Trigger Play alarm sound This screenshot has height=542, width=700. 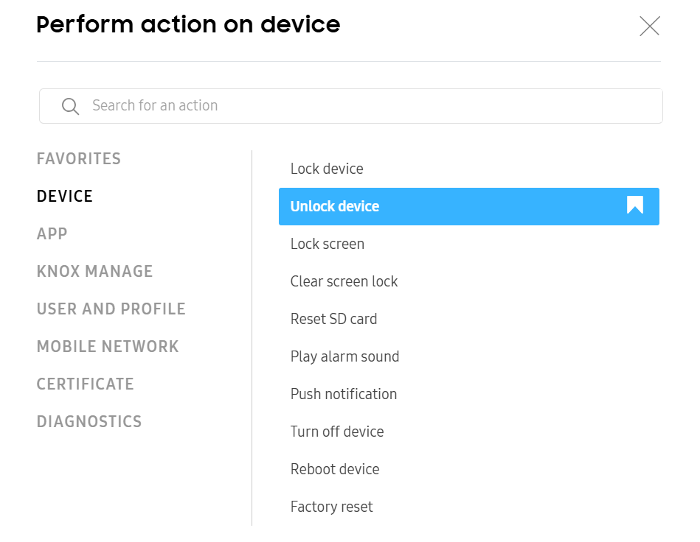344,356
